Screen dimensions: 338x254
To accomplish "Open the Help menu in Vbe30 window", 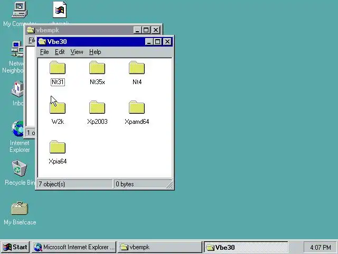I will point(95,52).
